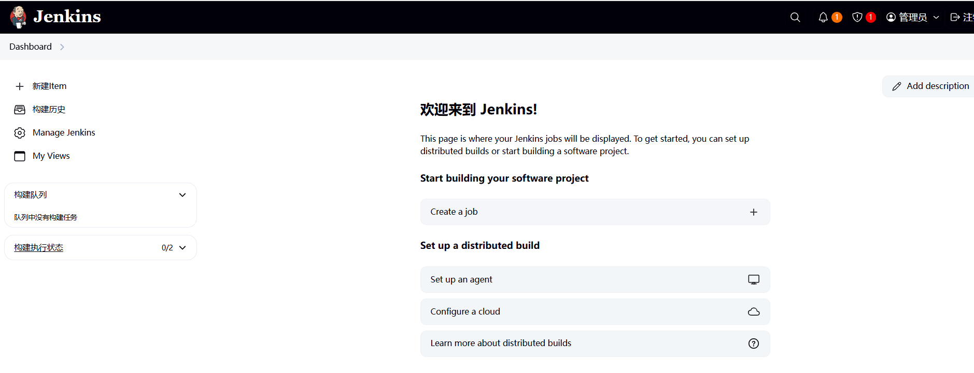The image size is (974, 373).
Task: Click the pencil icon in Add description
Action: coord(897,86)
